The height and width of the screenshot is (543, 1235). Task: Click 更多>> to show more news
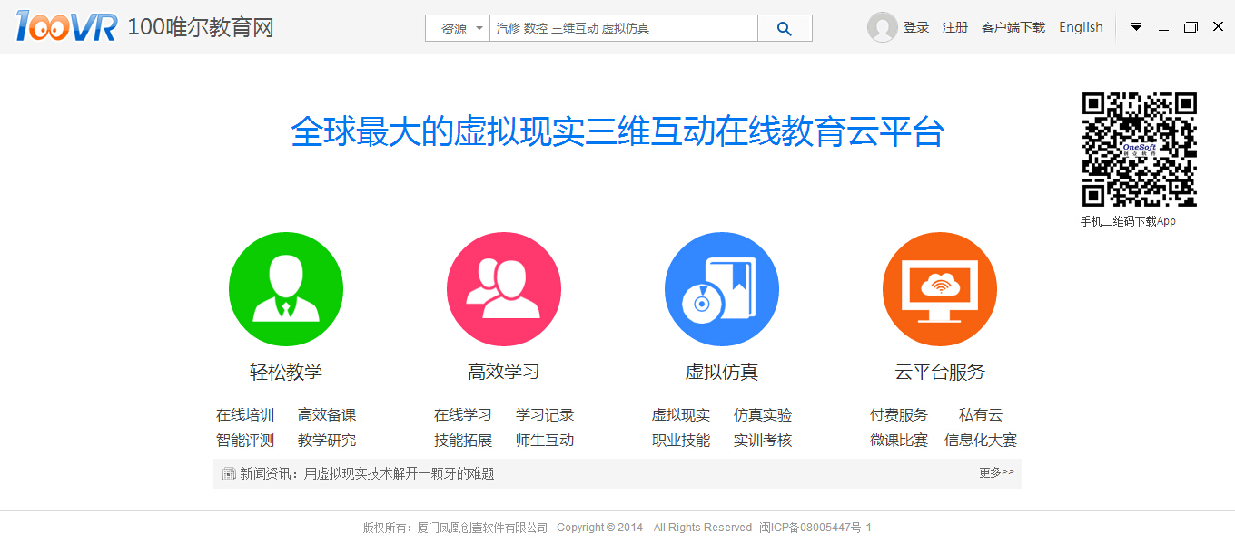(996, 472)
